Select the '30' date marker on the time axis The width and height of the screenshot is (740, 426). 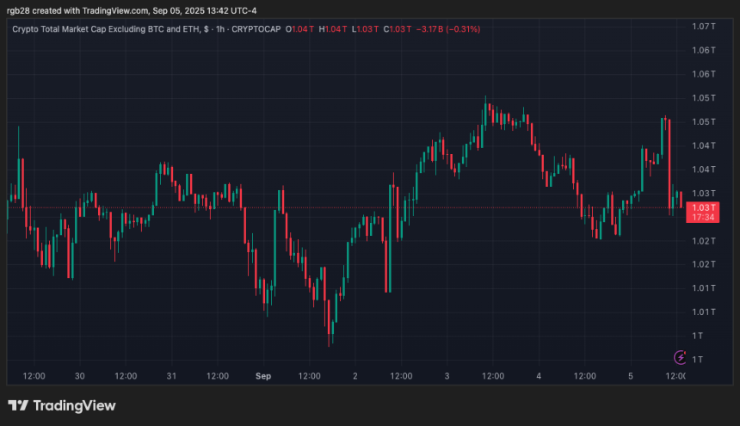(79, 376)
